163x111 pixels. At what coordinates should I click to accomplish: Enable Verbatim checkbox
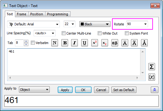tap(33, 43)
